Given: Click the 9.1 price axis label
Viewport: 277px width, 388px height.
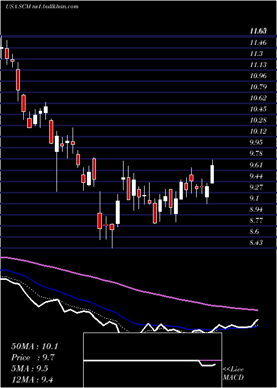Looking at the screenshot, I should [x=254, y=198].
